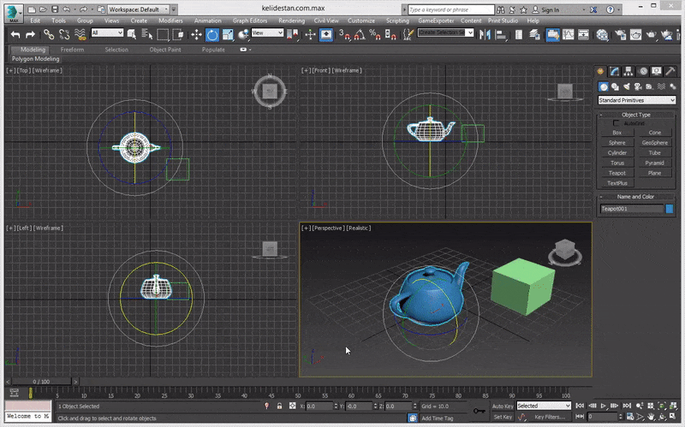
Task: Click the Sphere primitive button
Action: click(616, 143)
